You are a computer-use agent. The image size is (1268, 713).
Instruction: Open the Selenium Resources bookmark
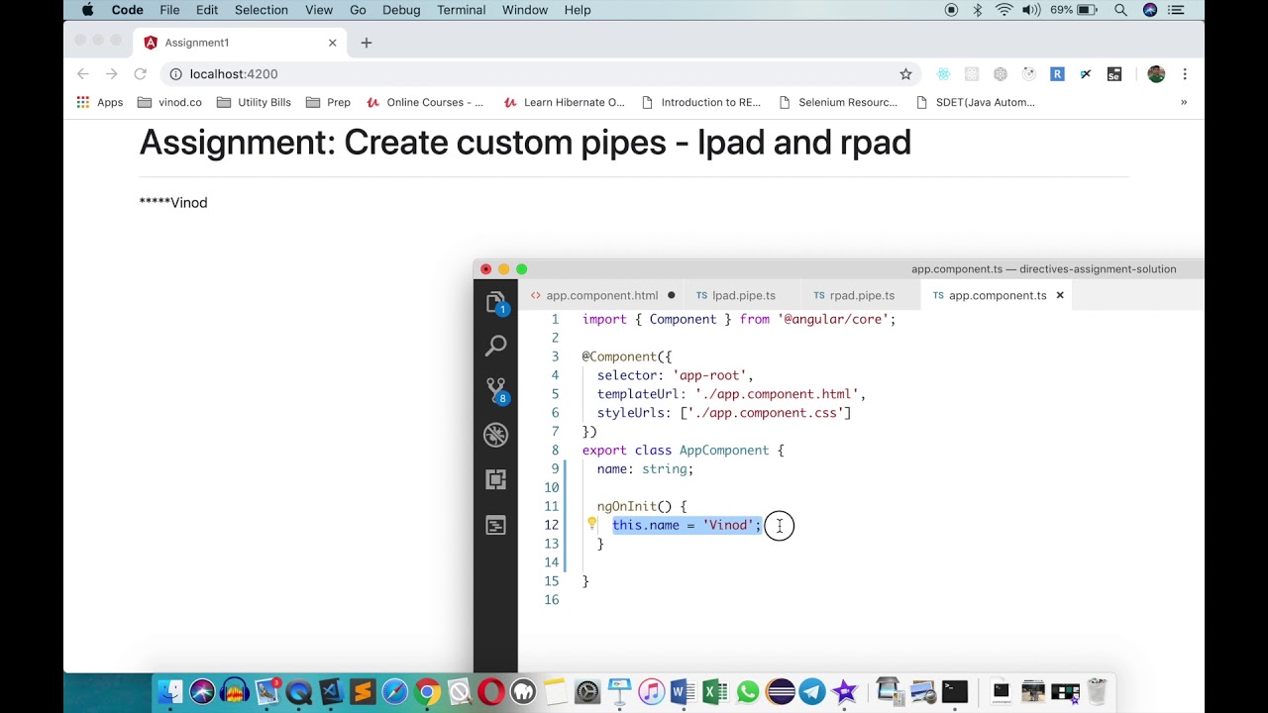(x=838, y=102)
